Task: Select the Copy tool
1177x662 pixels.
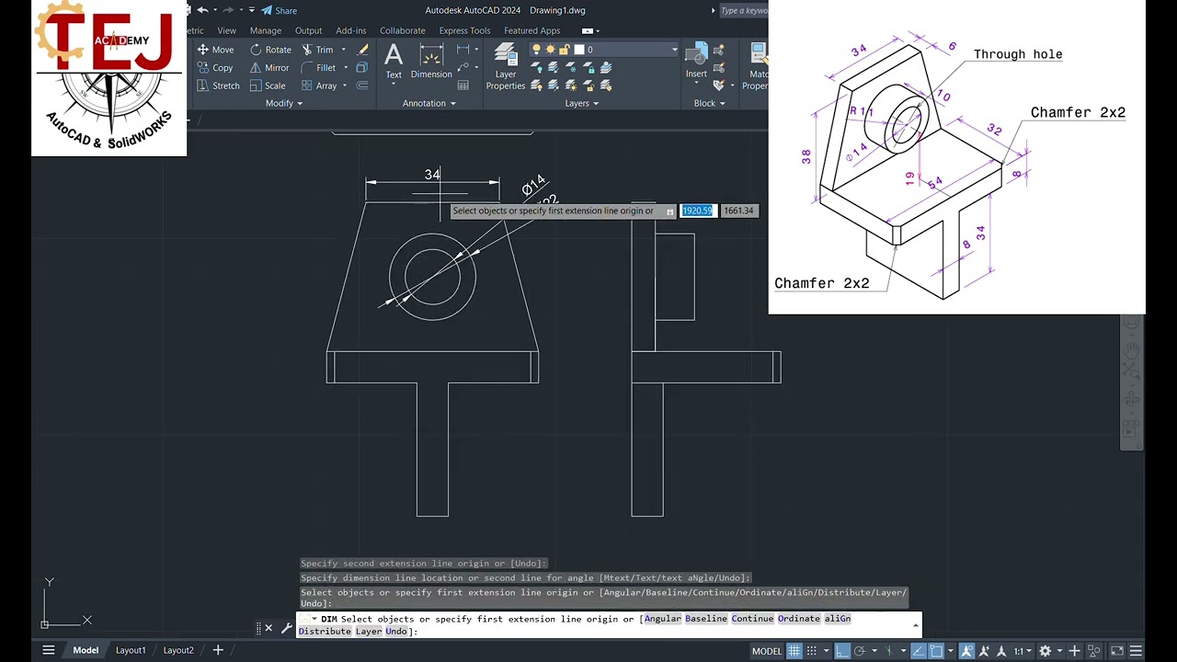Action: point(215,68)
